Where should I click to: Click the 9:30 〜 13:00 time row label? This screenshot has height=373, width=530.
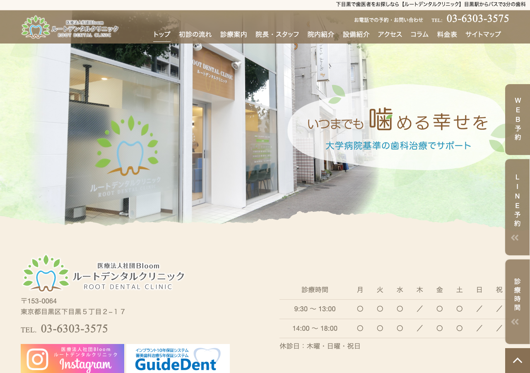point(315,309)
